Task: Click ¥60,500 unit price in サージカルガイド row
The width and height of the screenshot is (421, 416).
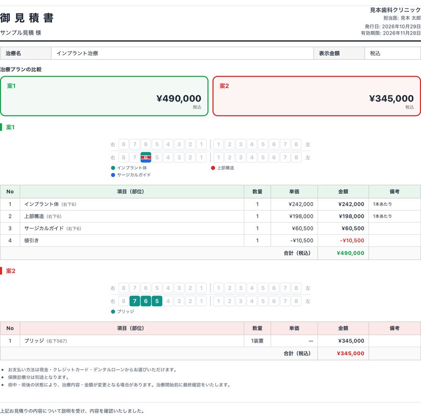Action: pos(302,228)
